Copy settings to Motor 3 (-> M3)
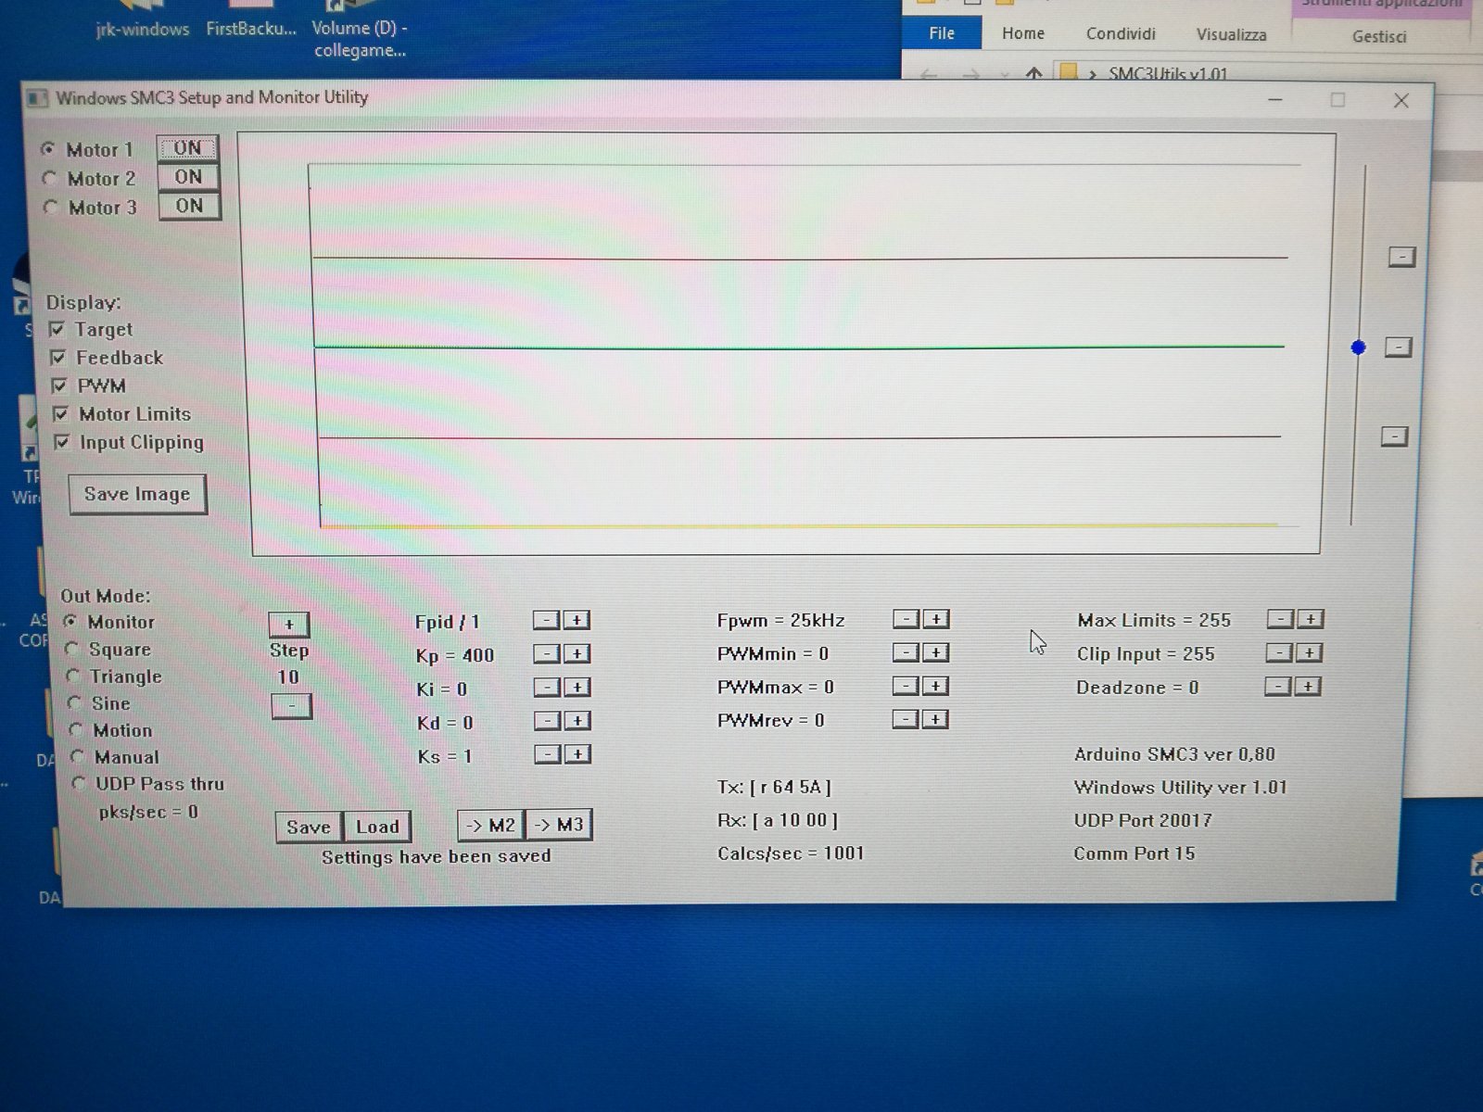Viewport: 1483px width, 1112px height. point(559,825)
